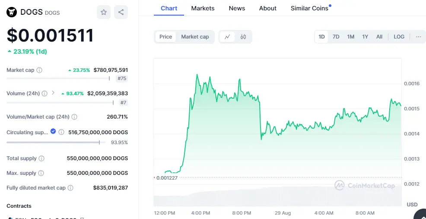Open chart more options ellipsis
The image size is (426, 219).
(x=419, y=37)
